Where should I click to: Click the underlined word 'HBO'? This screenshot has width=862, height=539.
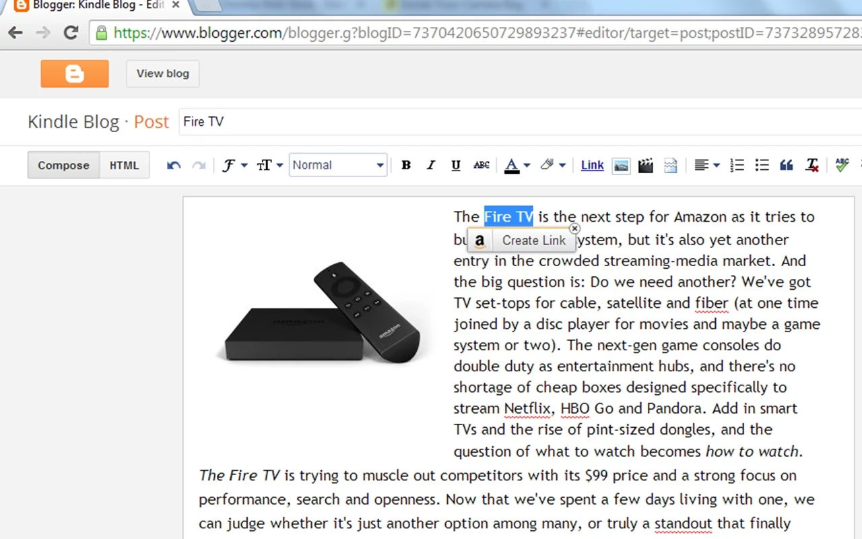[x=575, y=408]
